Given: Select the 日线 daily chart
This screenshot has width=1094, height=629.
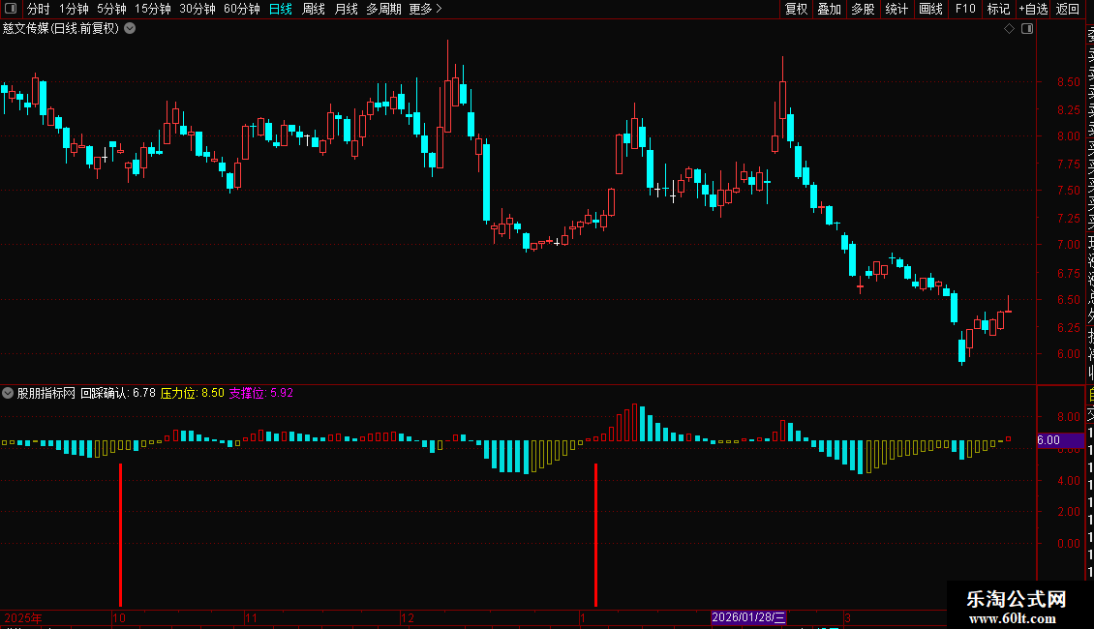Looking at the screenshot, I should click(x=280, y=9).
